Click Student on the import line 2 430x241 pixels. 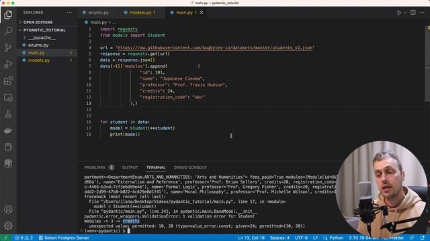(x=156, y=35)
